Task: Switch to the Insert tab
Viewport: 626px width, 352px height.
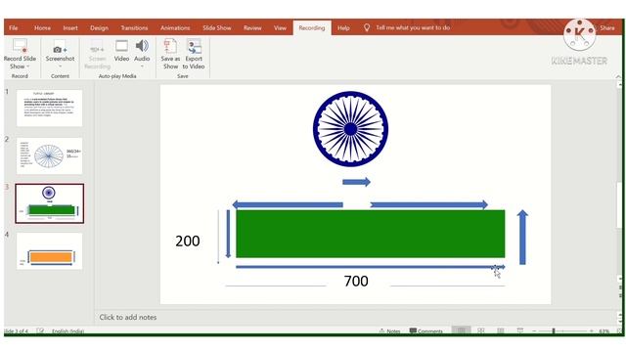Action: coord(70,28)
